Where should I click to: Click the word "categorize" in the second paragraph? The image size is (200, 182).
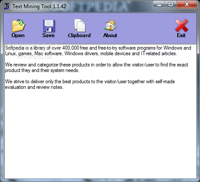click(x=48, y=65)
